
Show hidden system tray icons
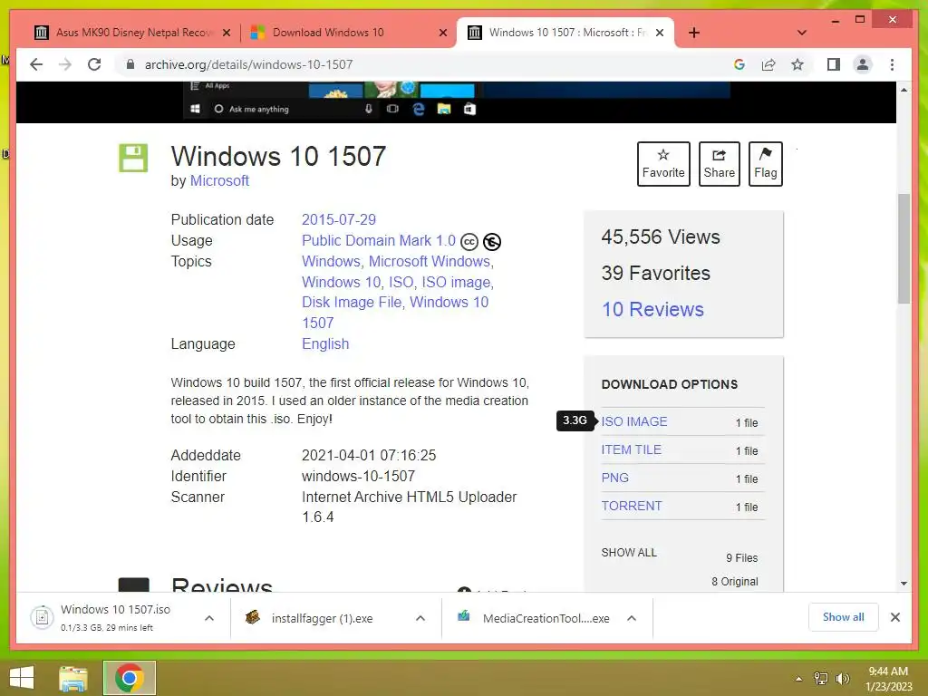pyautogui.click(x=798, y=679)
